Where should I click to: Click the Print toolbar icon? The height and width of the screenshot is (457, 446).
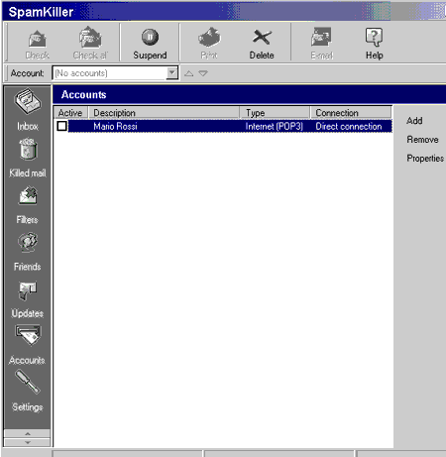tap(209, 44)
